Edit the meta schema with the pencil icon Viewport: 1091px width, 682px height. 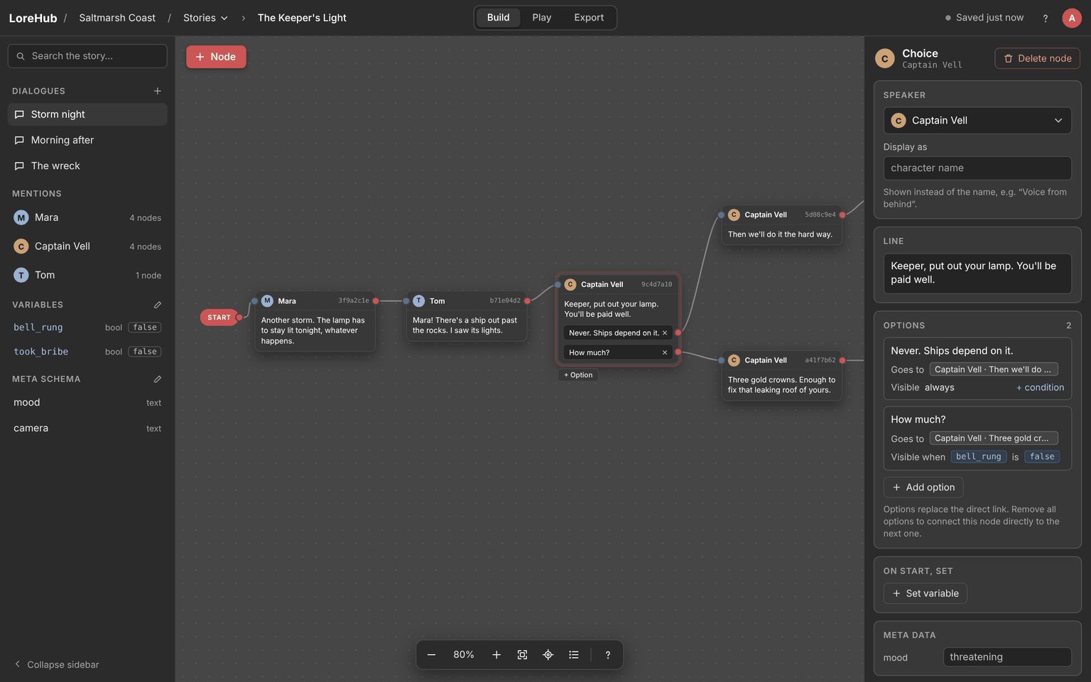(x=158, y=379)
